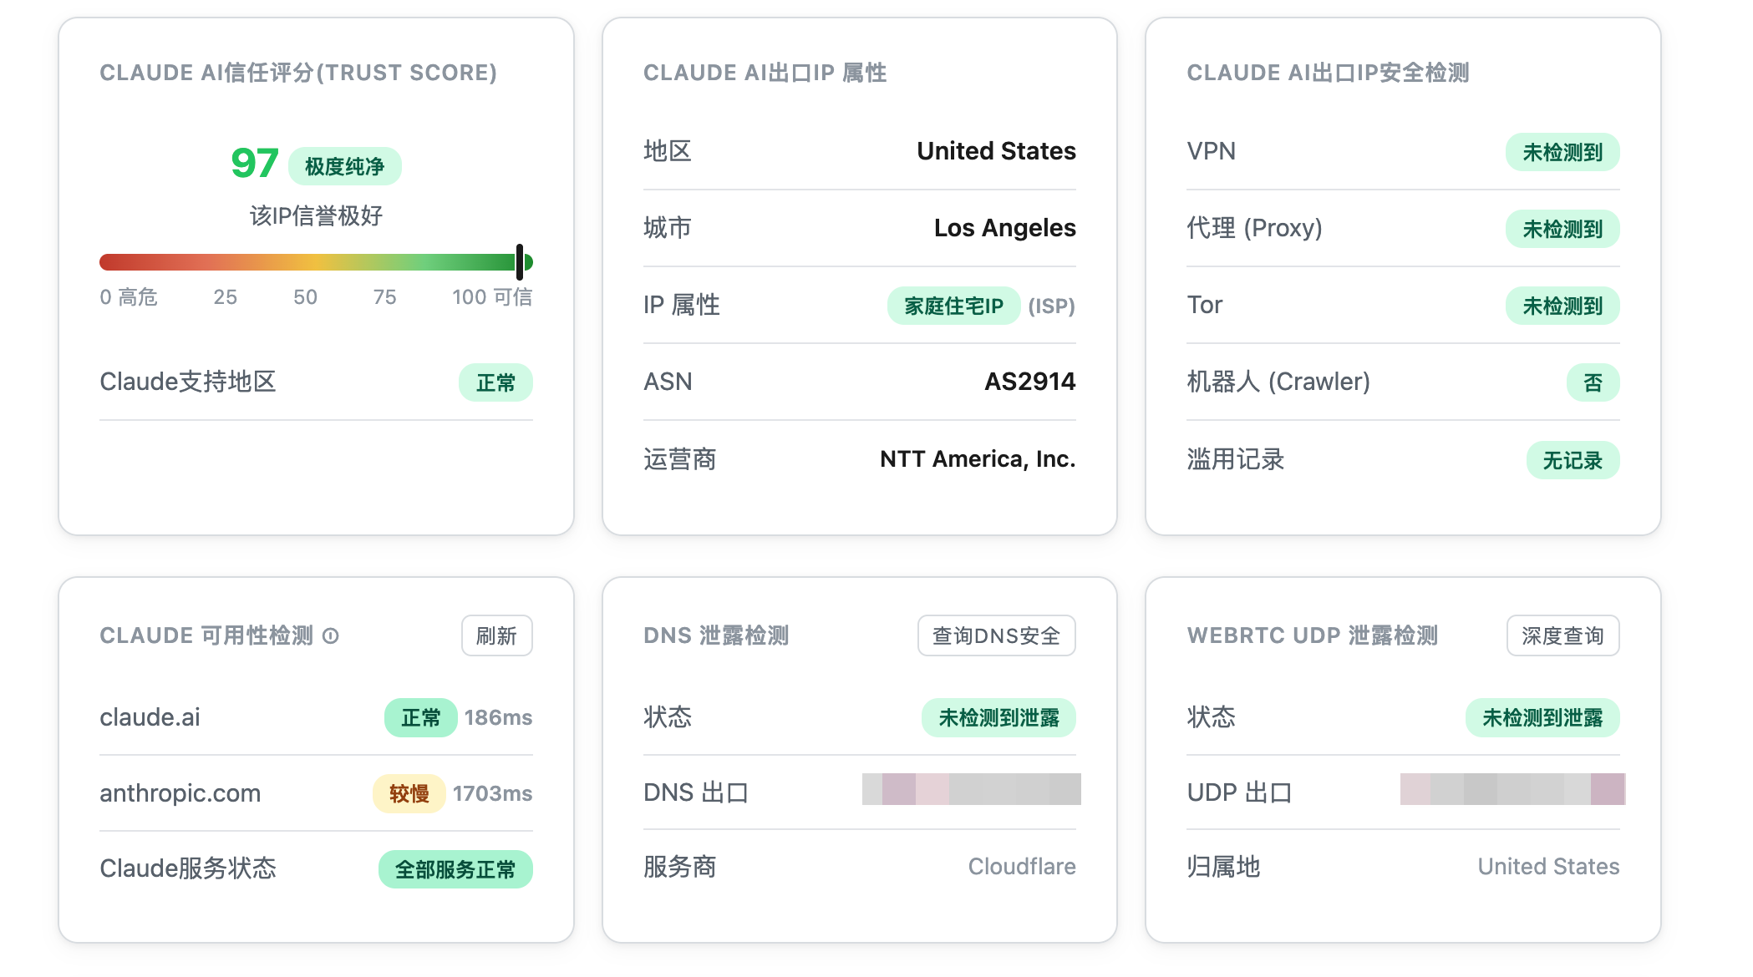Click the 代理 (Proxy) 未检测到 badge
The height and width of the screenshot is (977, 1753).
[x=1562, y=229]
